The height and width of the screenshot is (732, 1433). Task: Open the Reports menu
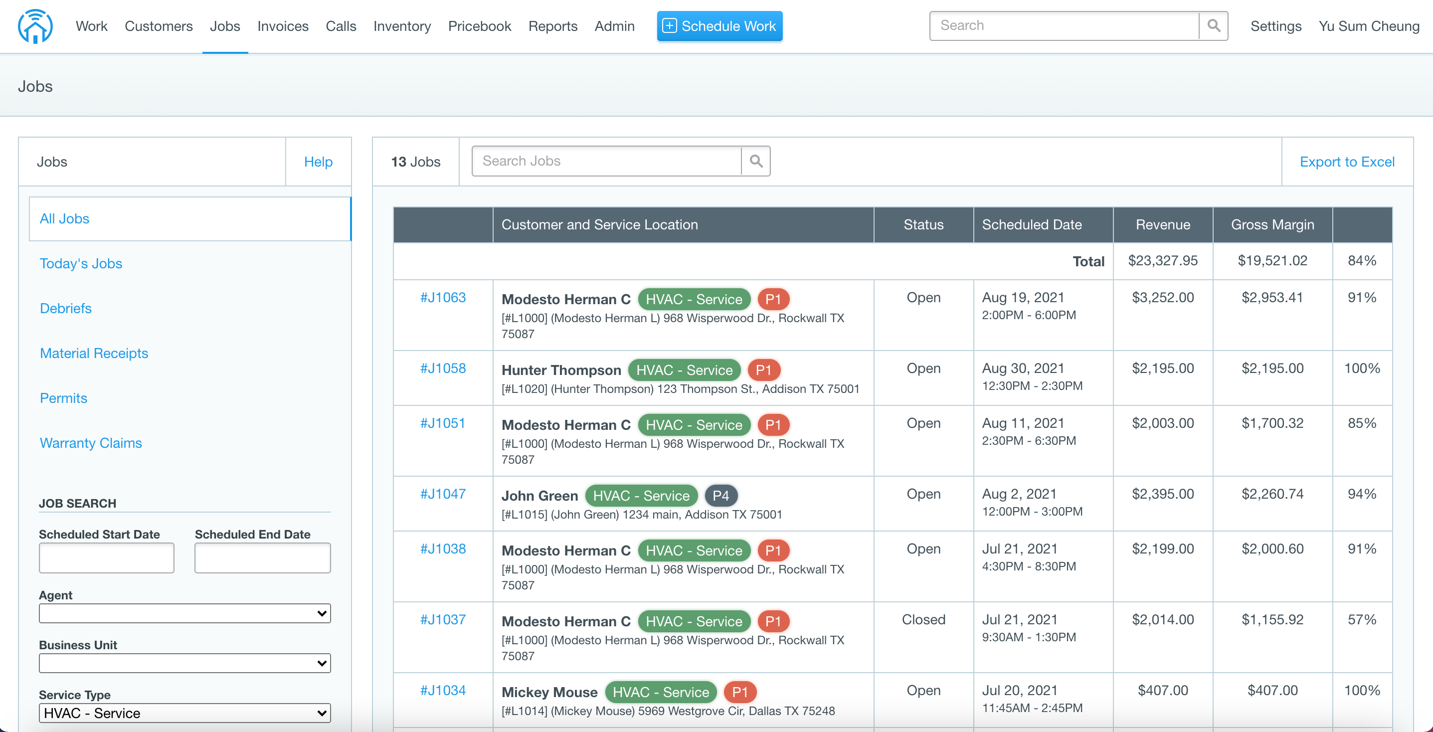pos(552,26)
